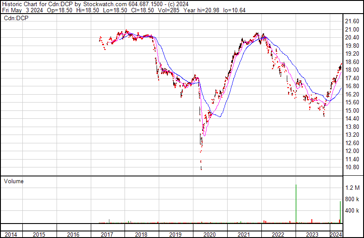Click the March 2020 price low at 10.80
364x238 pixels.
tap(201, 168)
